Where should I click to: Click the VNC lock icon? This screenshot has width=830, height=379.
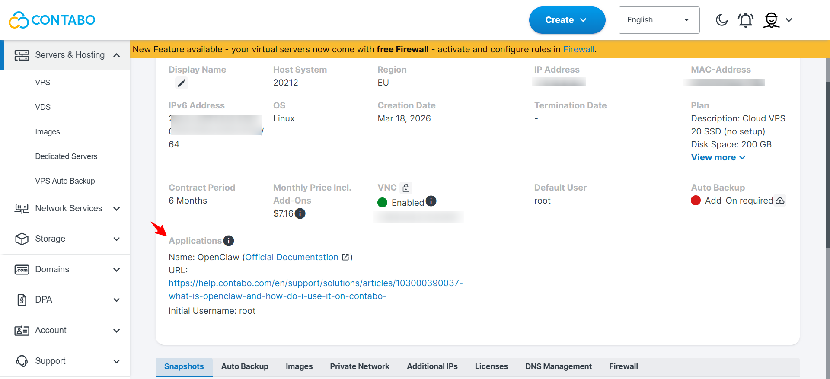point(406,188)
